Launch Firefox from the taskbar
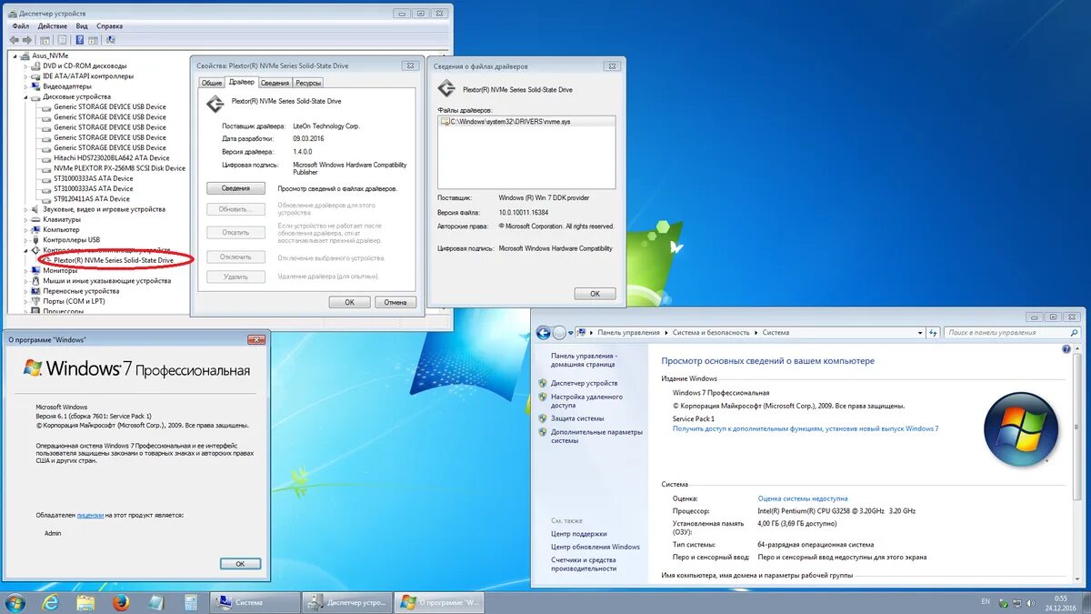1091x614 pixels. pyautogui.click(x=121, y=602)
